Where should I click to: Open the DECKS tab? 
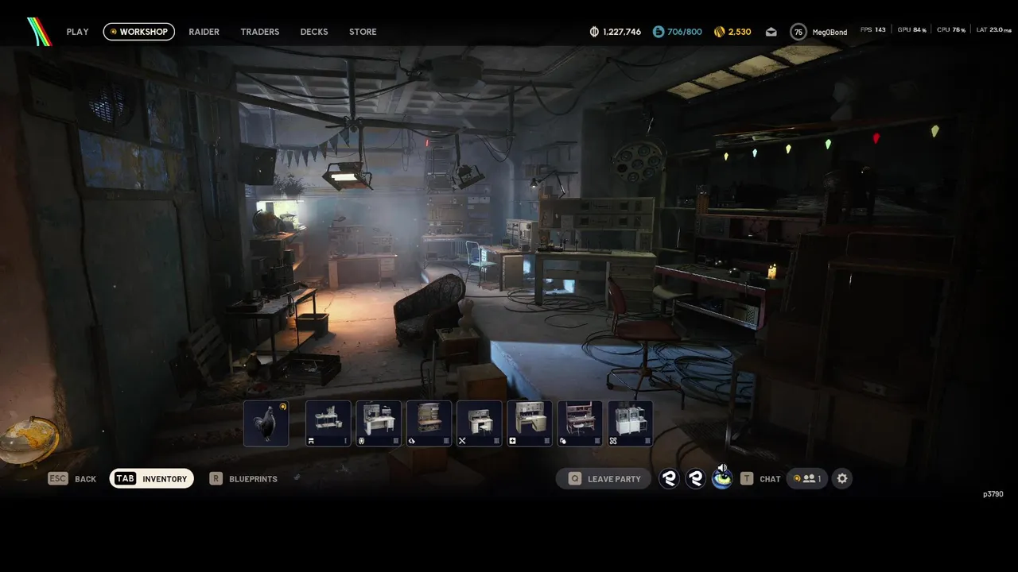coord(314,32)
